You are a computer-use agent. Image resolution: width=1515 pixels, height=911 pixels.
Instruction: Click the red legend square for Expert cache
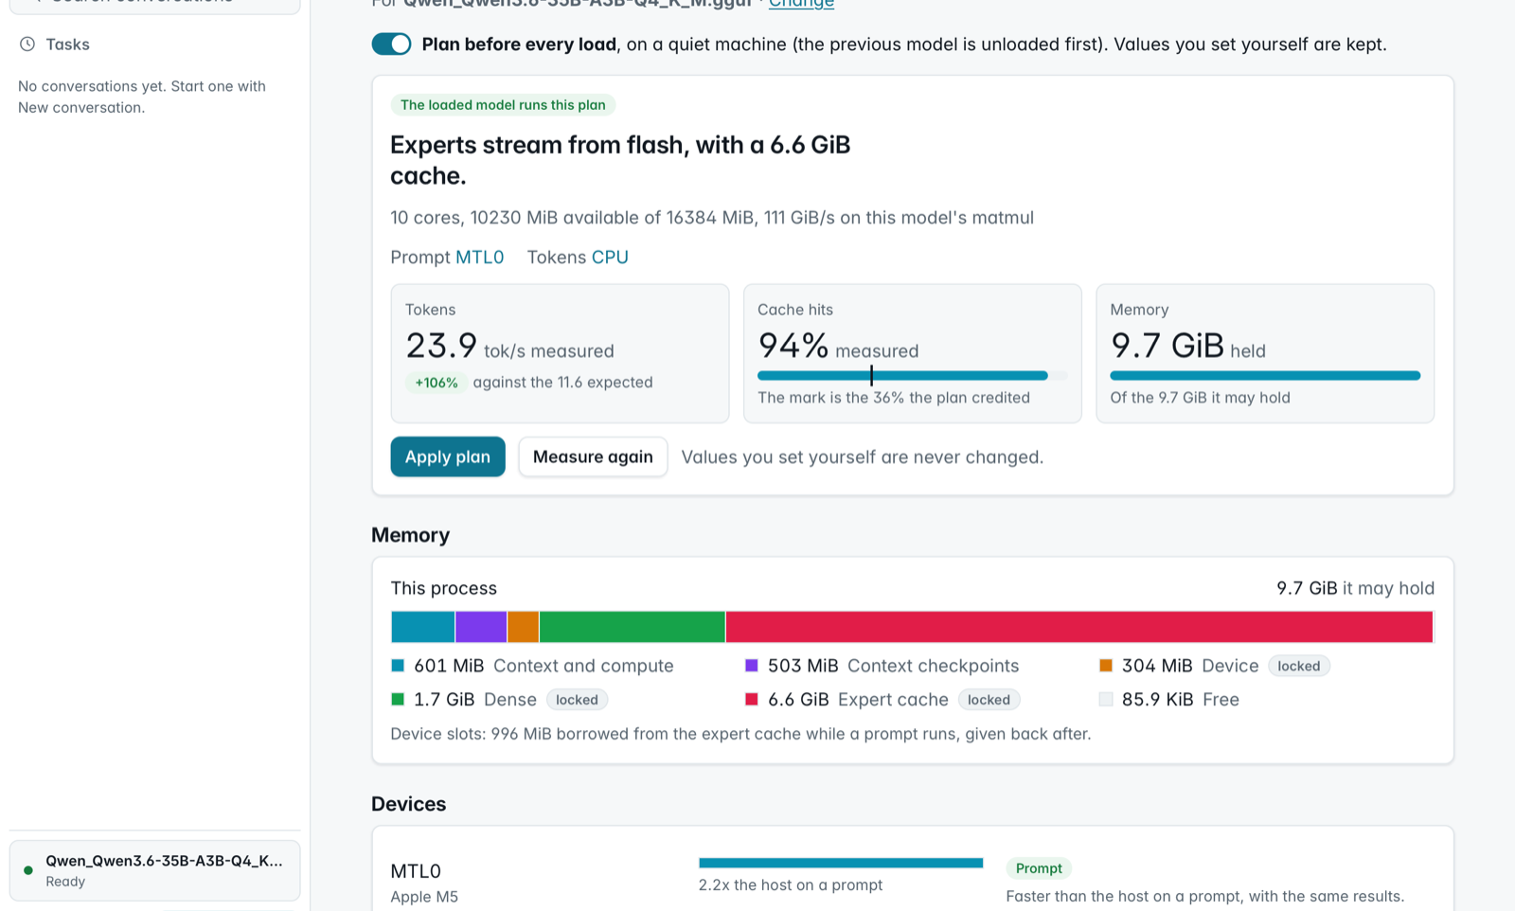752,700
